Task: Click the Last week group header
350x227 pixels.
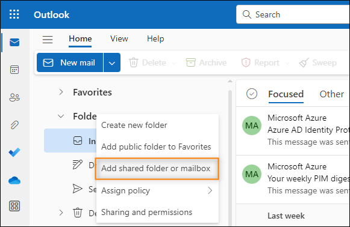Action: 286,216
